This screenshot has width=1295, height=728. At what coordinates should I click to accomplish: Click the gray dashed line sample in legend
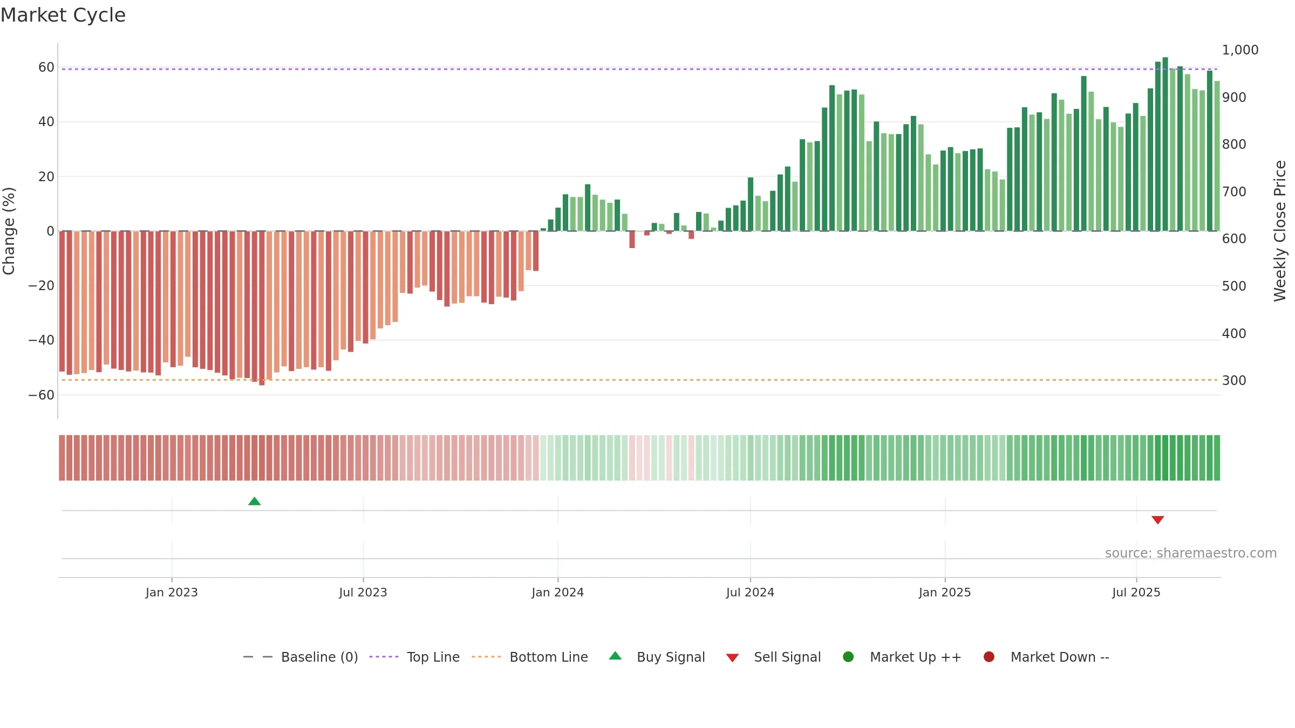click(x=258, y=657)
